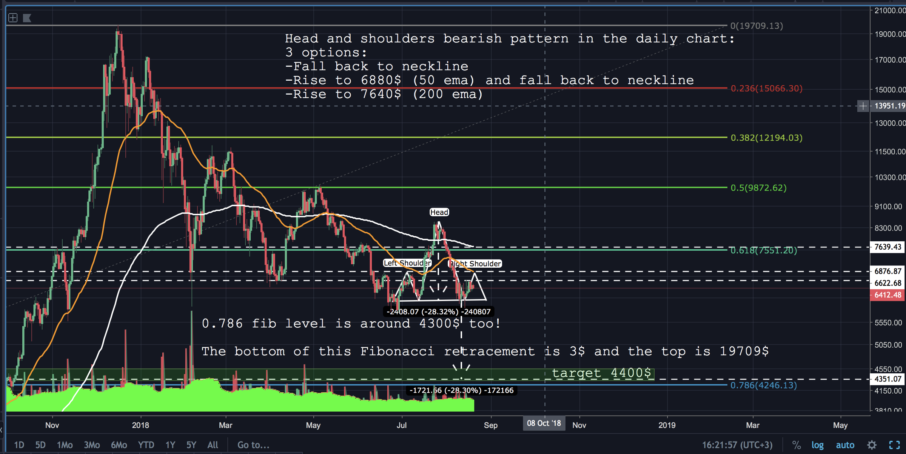906x454 pixels.
Task: Expand the left side panel arrow
Action: 2,429
